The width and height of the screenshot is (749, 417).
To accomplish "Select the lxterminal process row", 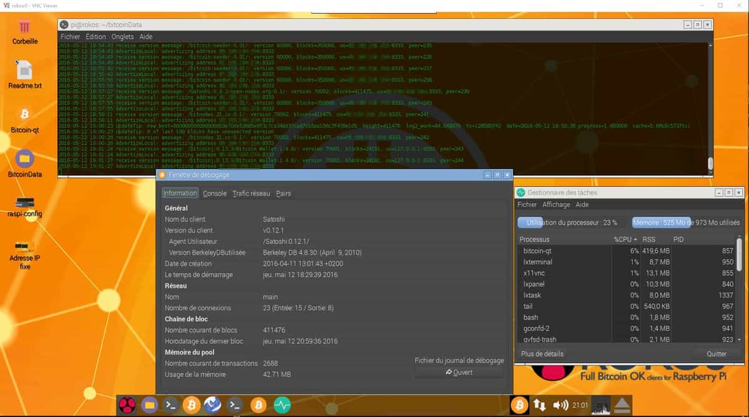I will click(626, 262).
